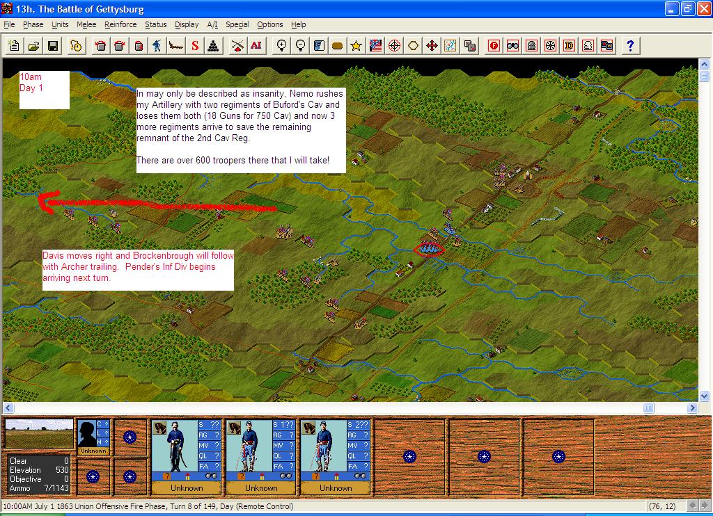
Task: Click the Elevation 530 readout
Action: click(x=39, y=470)
